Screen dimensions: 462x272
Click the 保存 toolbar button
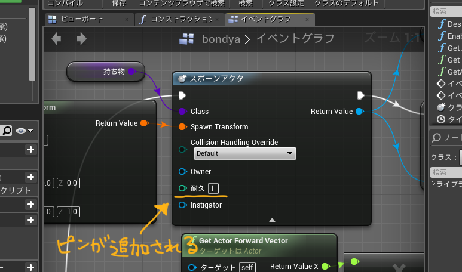coord(118,3)
